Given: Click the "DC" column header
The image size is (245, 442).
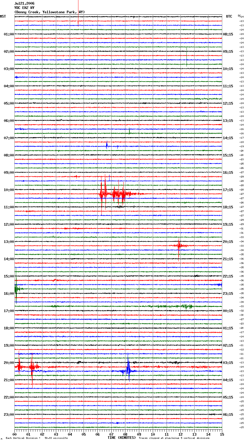Looking at the screenshot, I should point(239,16).
